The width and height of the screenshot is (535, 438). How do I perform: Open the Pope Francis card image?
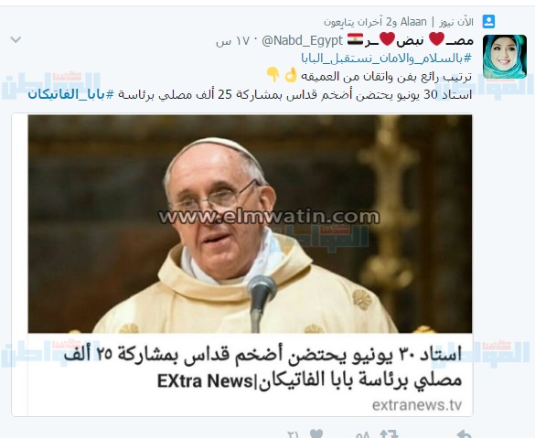tap(250, 224)
